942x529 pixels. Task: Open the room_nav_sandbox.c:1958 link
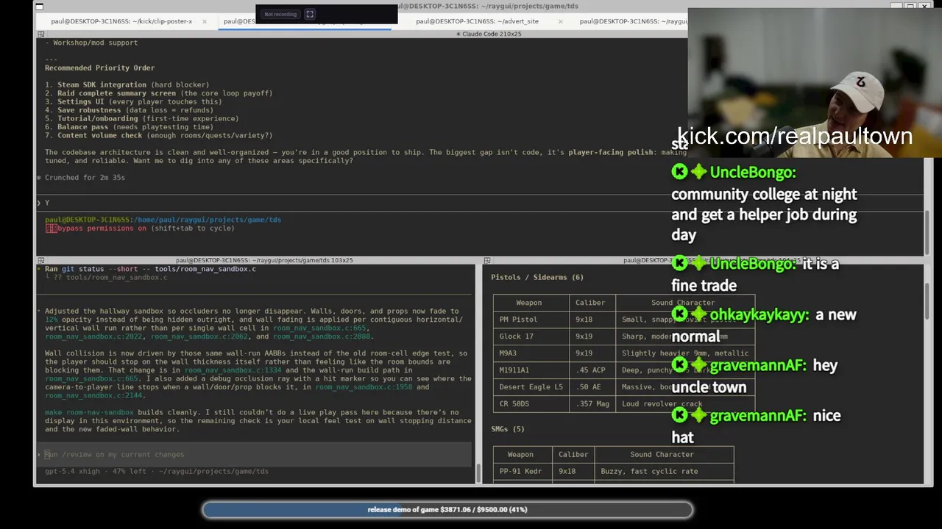point(364,387)
